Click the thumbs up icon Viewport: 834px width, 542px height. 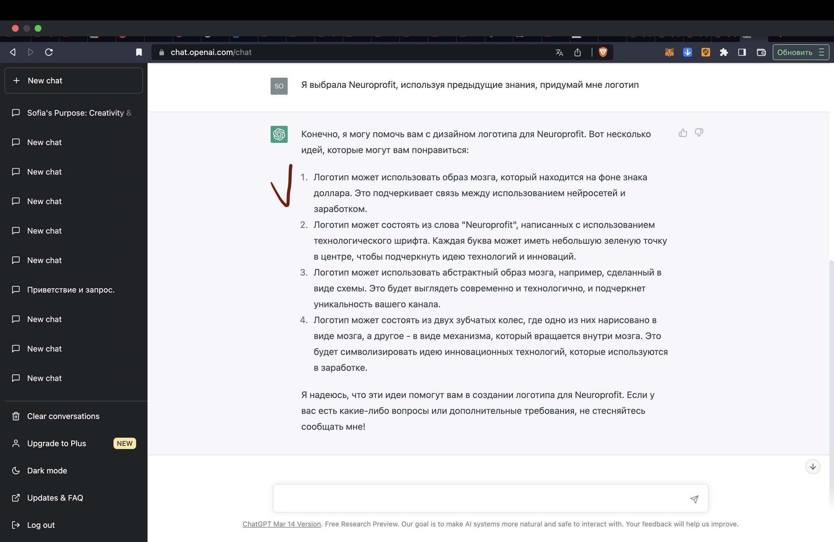coord(683,133)
